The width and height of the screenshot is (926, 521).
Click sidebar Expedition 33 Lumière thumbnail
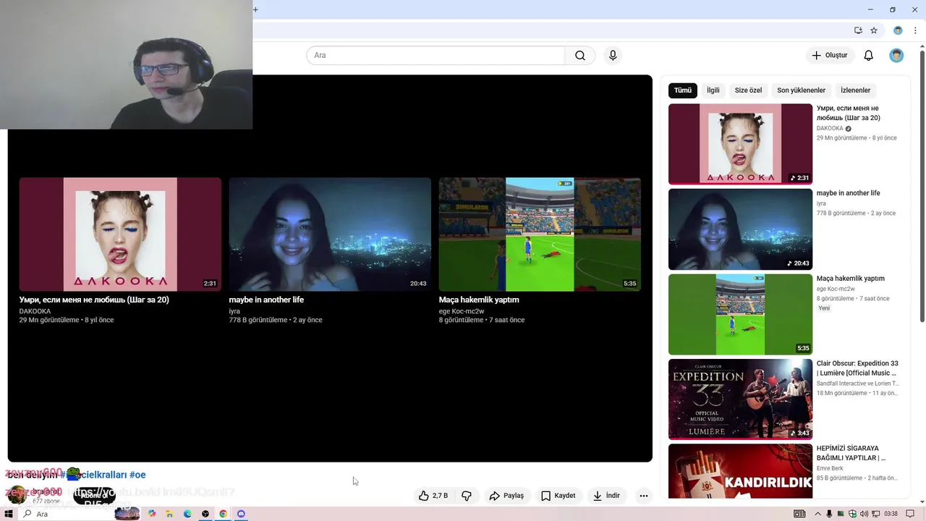point(740,399)
